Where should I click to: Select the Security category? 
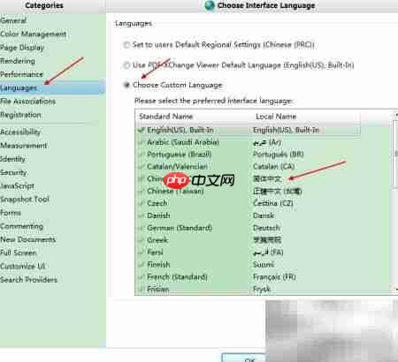tap(13, 172)
